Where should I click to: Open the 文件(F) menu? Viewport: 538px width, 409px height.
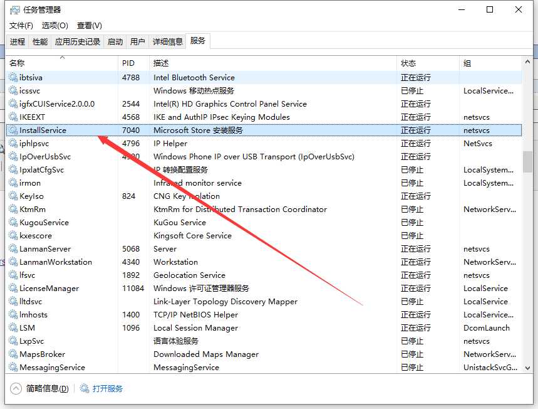pos(21,26)
